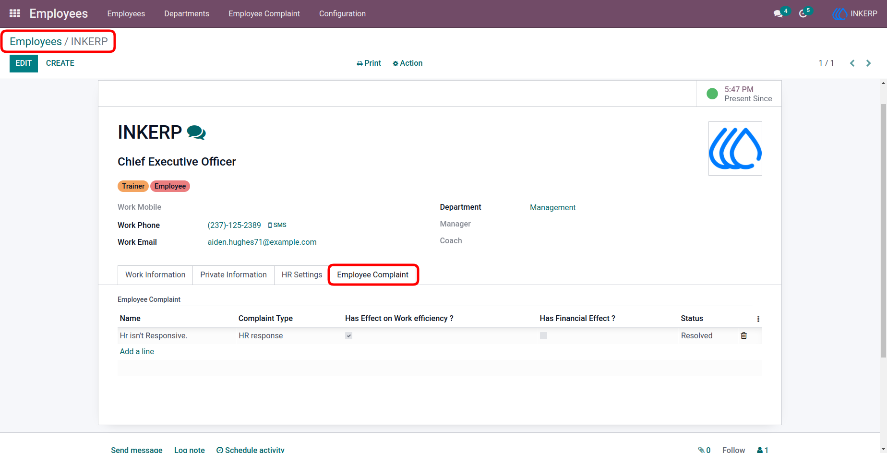Click the SMS icon next to work phone
Viewport: 887px width, 453px height.
(x=277, y=225)
